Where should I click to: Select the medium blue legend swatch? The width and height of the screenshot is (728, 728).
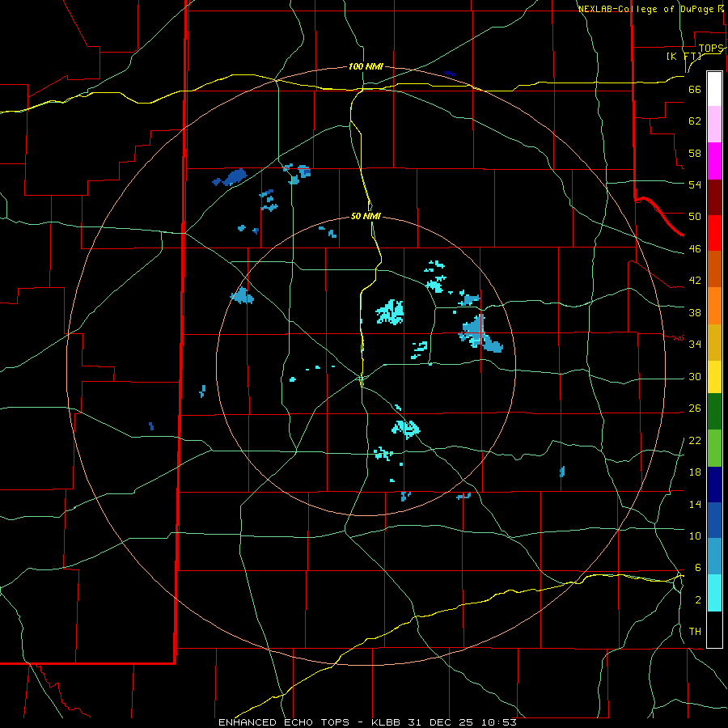714,520
